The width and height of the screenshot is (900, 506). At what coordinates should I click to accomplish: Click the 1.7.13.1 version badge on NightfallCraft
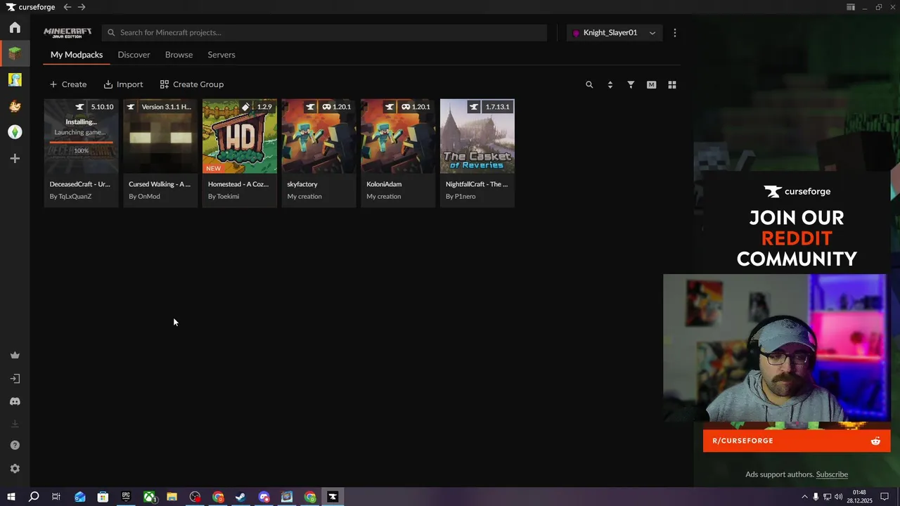click(497, 107)
